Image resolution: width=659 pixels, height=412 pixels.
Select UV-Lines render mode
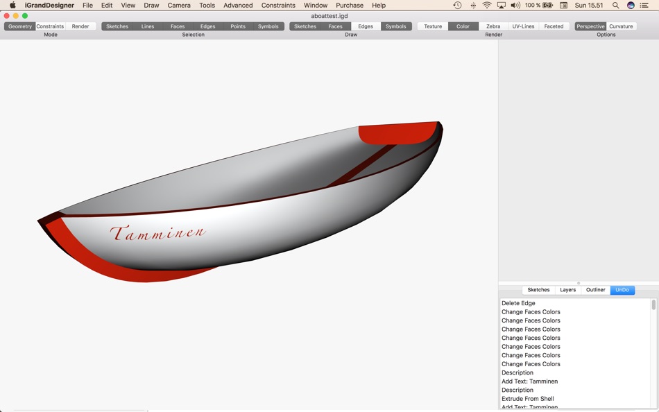click(523, 26)
